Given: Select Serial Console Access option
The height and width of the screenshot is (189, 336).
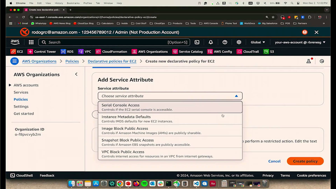Looking at the screenshot, I should [170, 107].
